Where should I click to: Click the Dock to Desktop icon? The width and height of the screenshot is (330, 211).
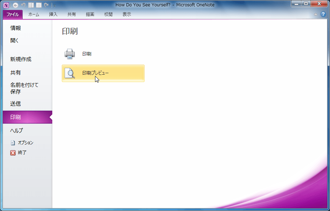click(31, 5)
